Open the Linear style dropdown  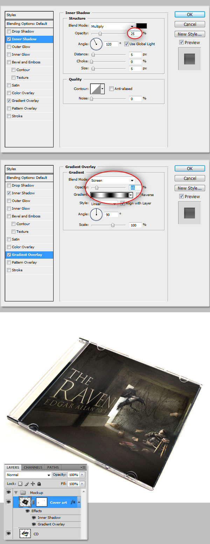(x=104, y=204)
